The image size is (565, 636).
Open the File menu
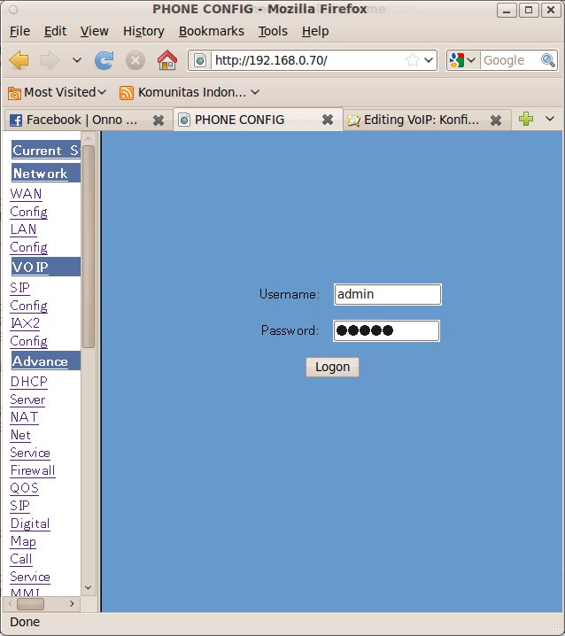coord(19,31)
